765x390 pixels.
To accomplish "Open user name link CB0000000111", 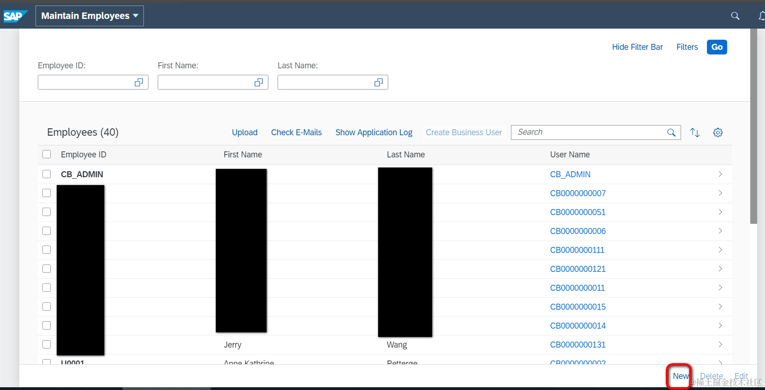I will click(577, 250).
